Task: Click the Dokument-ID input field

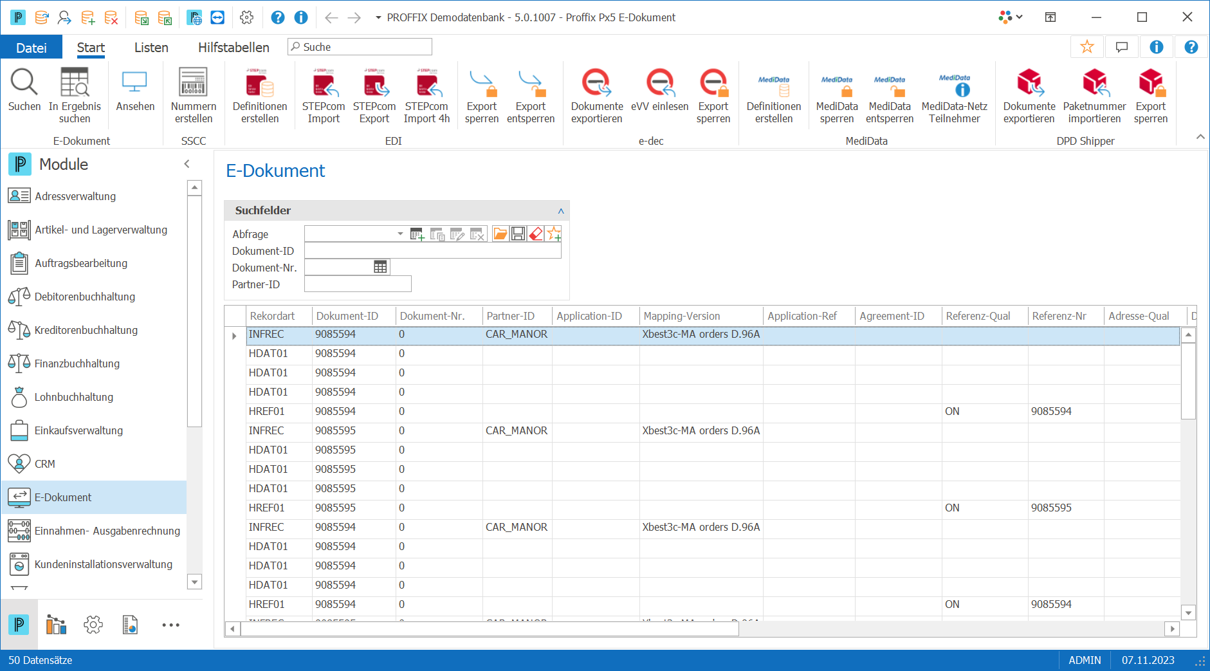Action: (432, 251)
